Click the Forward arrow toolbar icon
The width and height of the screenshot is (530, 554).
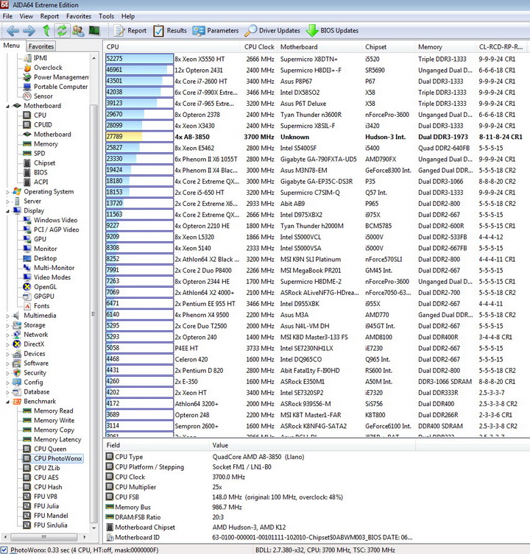29,31
